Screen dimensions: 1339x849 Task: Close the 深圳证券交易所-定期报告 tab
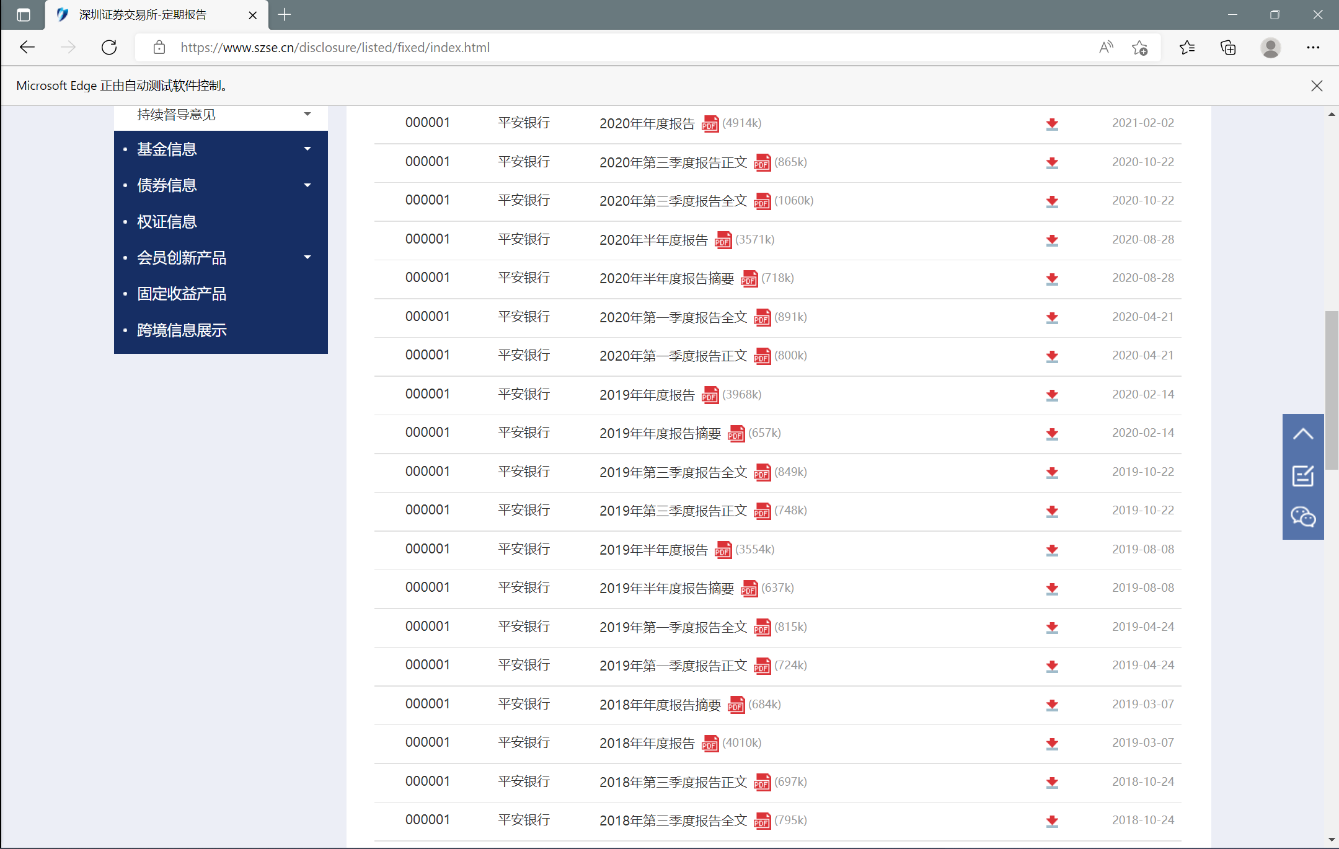(x=252, y=15)
